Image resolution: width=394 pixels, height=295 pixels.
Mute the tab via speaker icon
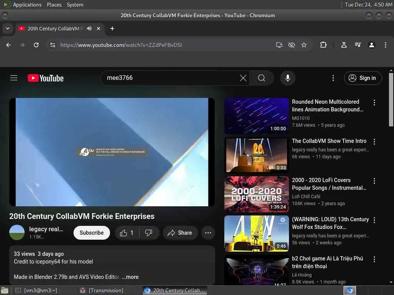click(89, 28)
